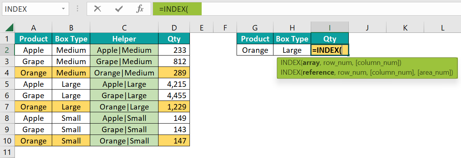Click the Helper header cell in C1

coord(124,39)
